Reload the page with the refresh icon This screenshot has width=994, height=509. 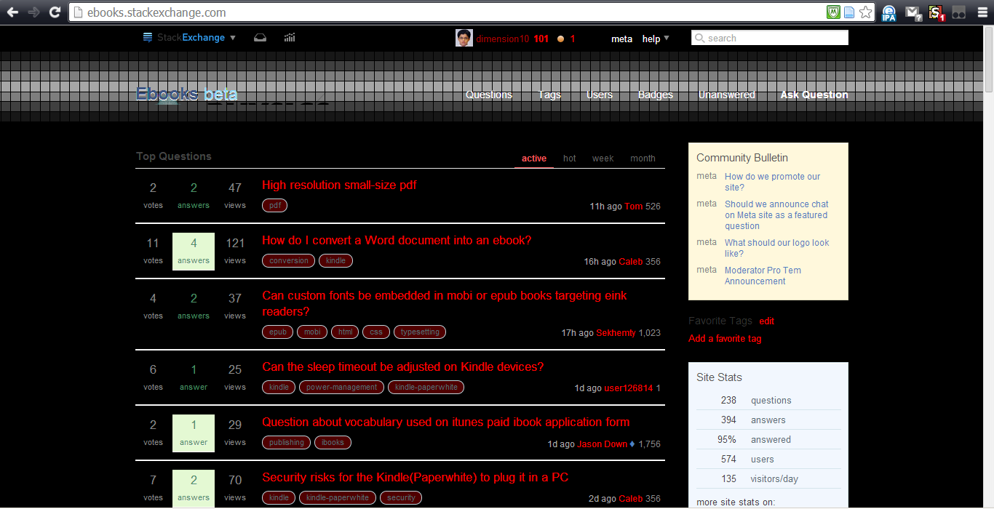pos(55,12)
